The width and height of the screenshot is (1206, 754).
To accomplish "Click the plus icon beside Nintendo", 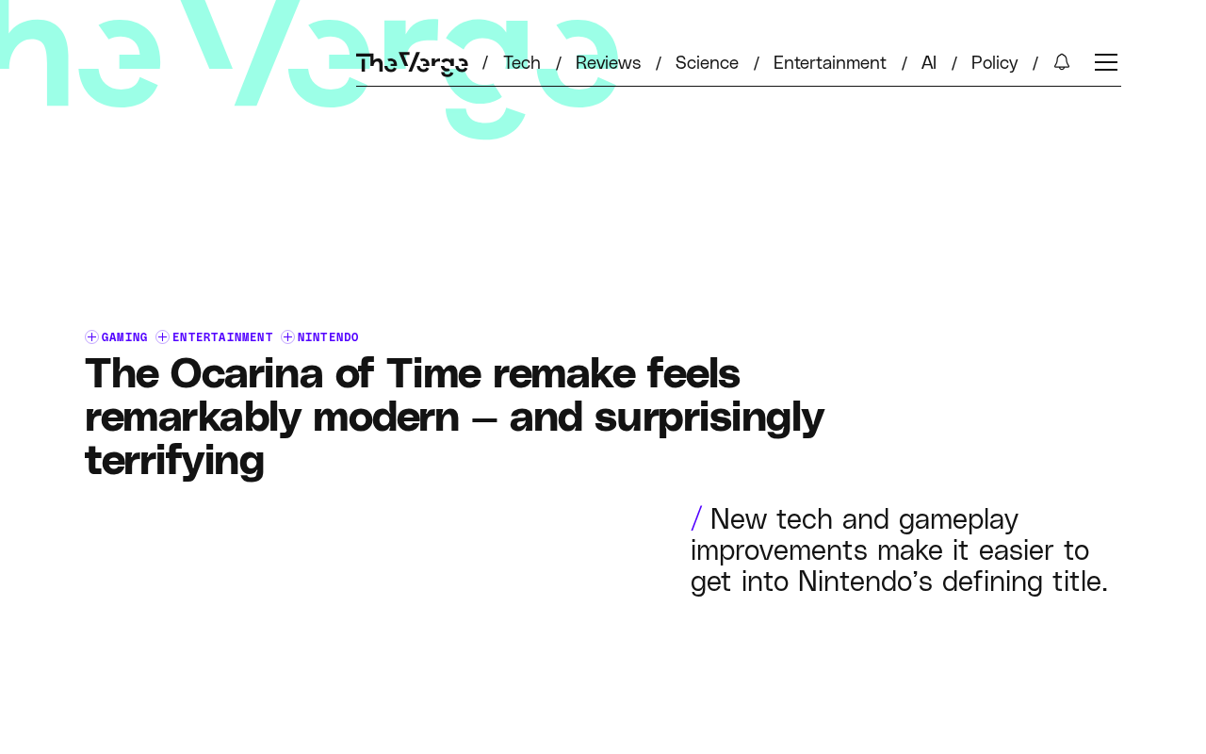I will coord(287,337).
